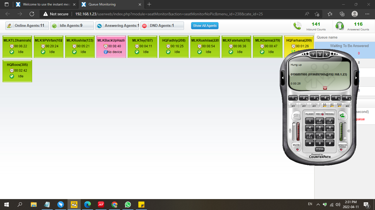
Task: Click the hang up phone icon
Action: tap(296, 116)
